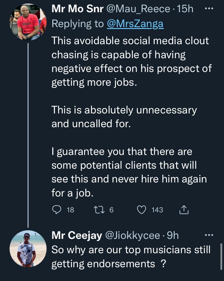Viewport: 224px width, 281px height.
Task: Click the reply icon under Mr Mo Snr's tweet
Action: coord(57,210)
